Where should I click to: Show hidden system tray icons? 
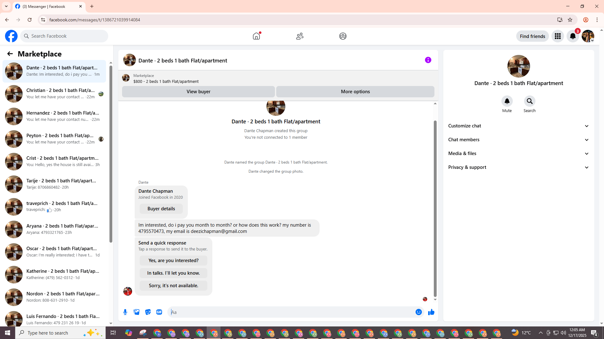541,333
